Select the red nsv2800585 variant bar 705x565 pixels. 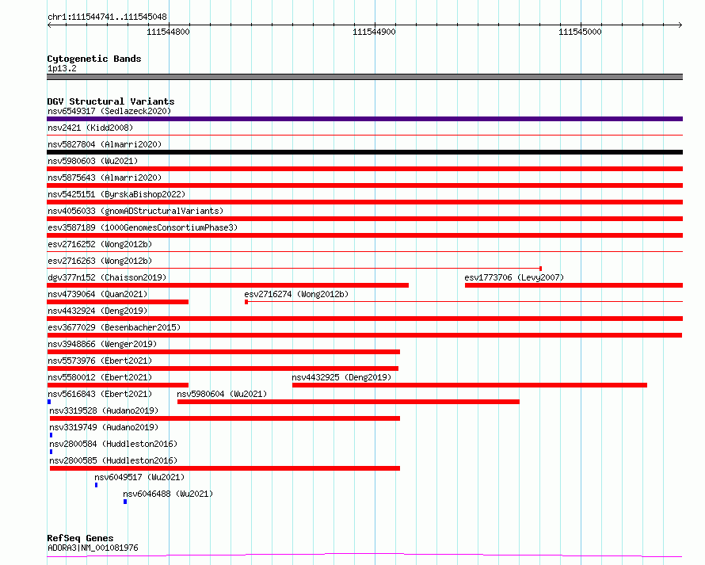(225, 468)
